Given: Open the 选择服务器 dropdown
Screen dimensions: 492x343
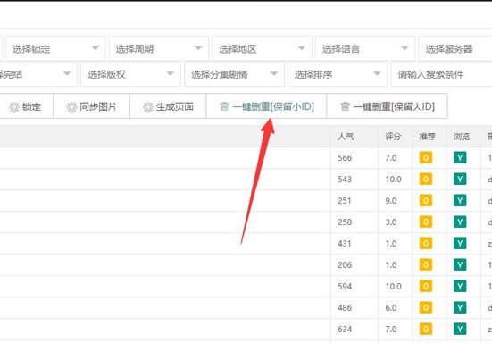Looking at the screenshot, I should [455, 48].
